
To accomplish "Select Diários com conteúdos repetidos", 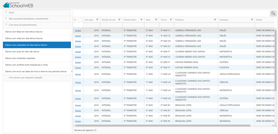I will pos(20,58).
